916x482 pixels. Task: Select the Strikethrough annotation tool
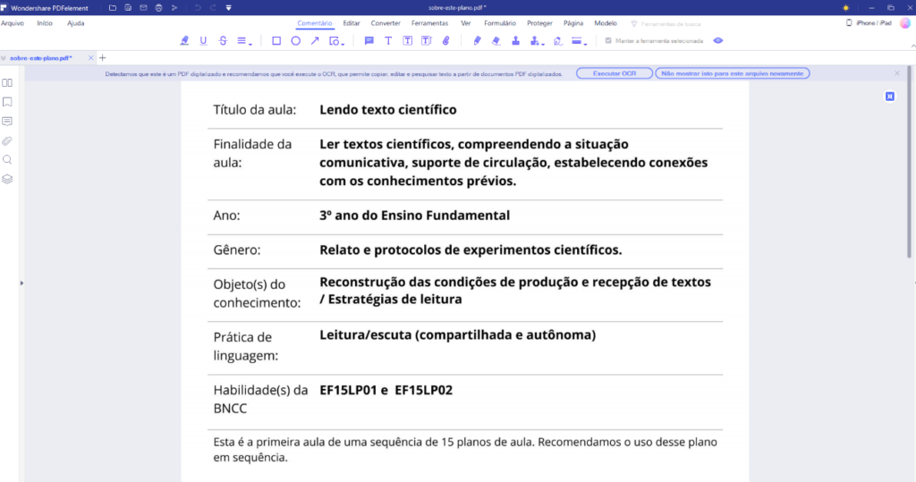(x=222, y=40)
